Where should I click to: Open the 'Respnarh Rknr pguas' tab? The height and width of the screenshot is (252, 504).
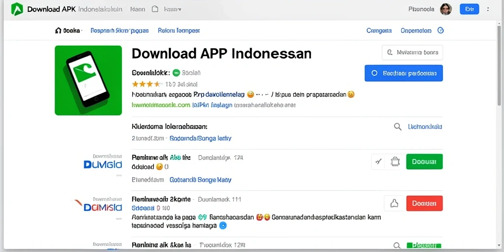120,31
